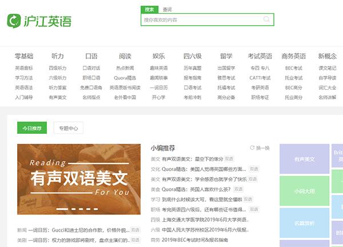The width and height of the screenshot is (343, 247).
Task: Select the 搜索 search tab
Action: point(149,9)
